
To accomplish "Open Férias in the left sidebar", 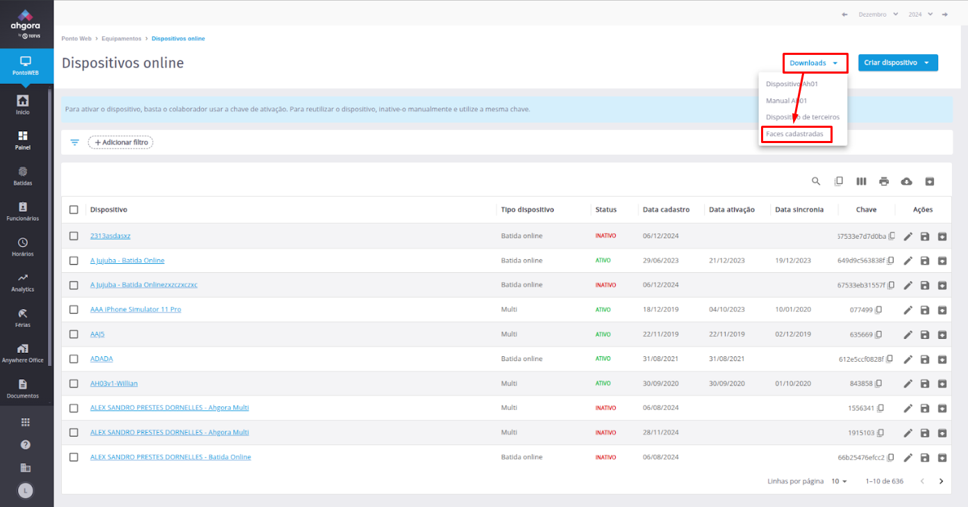I will (23, 317).
